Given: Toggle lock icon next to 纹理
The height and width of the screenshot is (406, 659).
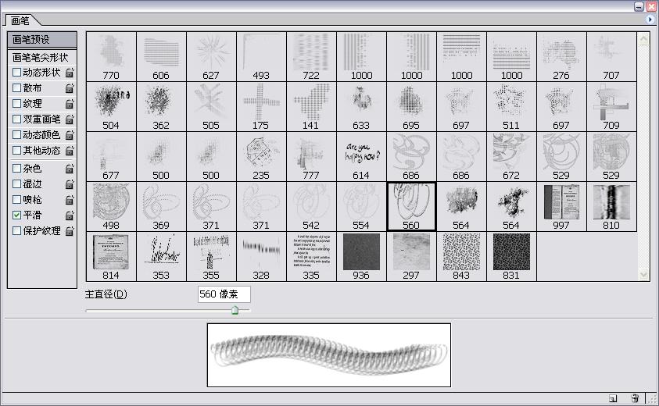Looking at the screenshot, I should (x=70, y=103).
